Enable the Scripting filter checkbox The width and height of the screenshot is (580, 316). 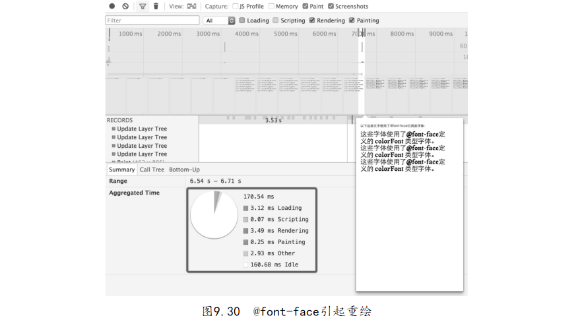pyautogui.click(x=276, y=20)
